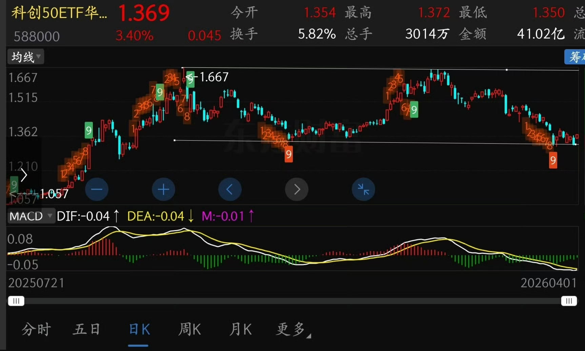Select the 月K monthly chart tab
Viewport: 585px width, 351px height.
tap(240, 329)
